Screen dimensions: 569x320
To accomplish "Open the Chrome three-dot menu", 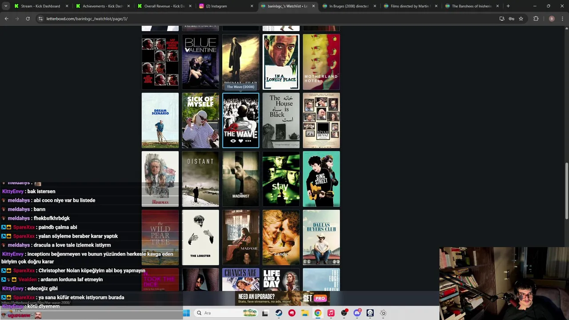I will [563, 19].
